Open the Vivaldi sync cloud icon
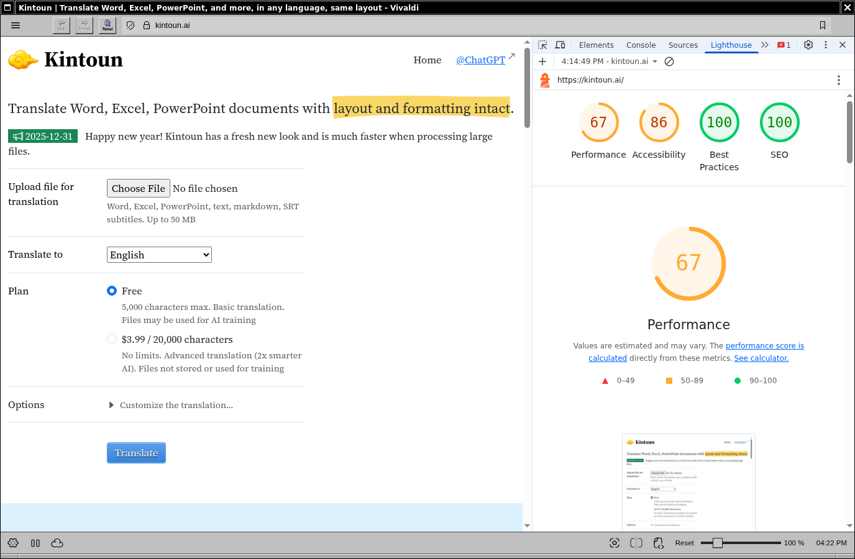This screenshot has width=855, height=559. point(57,543)
